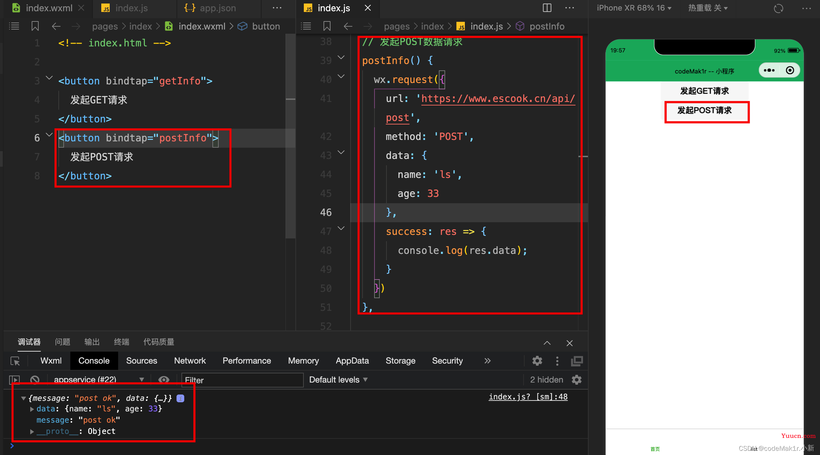Viewport: 820px width, 455px height.
Task: Open Default levels dropdown
Action: point(338,380)
